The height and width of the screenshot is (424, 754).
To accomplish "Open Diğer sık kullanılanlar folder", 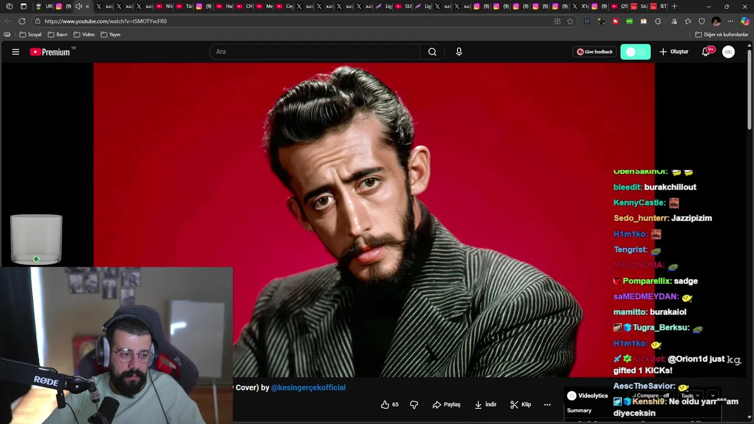I will coord(722,35).
